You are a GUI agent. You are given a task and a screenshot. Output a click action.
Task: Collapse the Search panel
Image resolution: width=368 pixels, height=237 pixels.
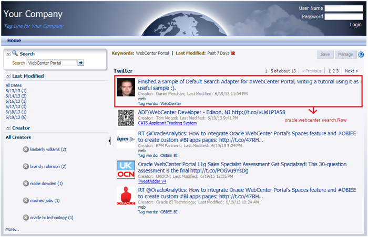tap(8, 54)
